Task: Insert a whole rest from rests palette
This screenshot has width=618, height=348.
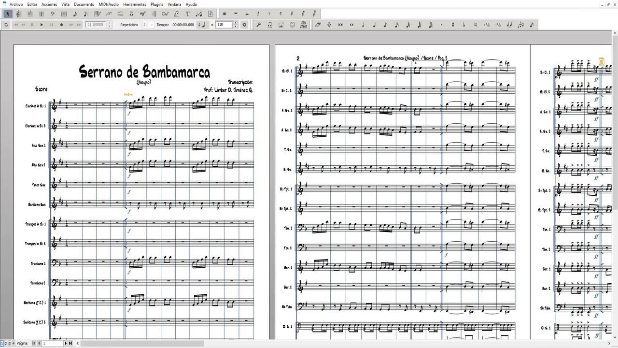Action: coord(236,14)
